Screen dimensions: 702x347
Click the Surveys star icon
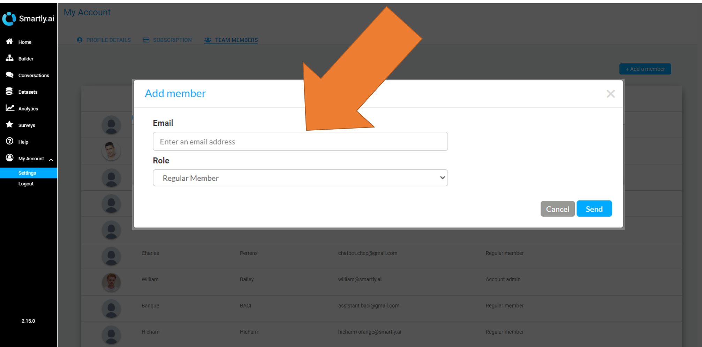pos(9,124)
